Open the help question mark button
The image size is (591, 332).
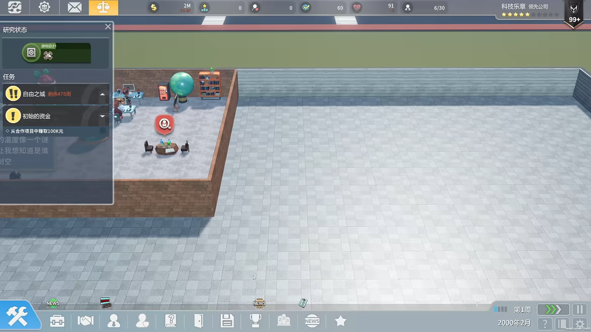click(545, 323)
